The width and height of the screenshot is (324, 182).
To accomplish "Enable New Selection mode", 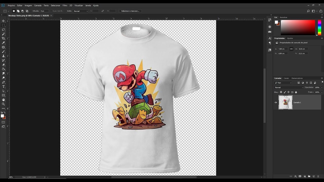I will 14,11.
